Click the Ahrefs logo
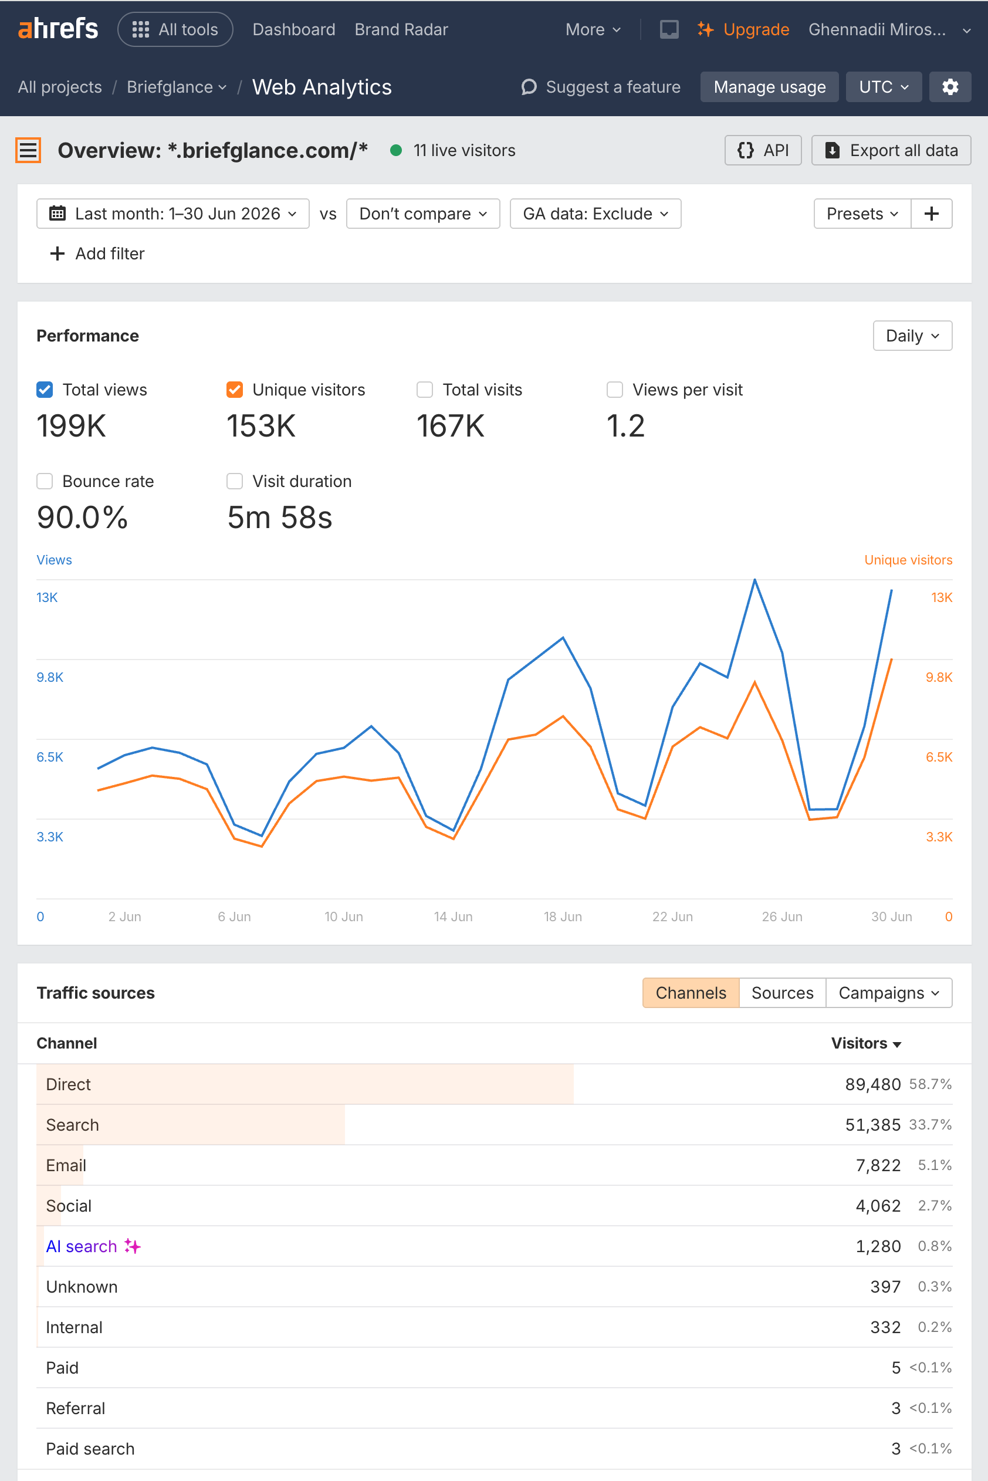Screen dimensions: 988x1481 coord(58,29)
